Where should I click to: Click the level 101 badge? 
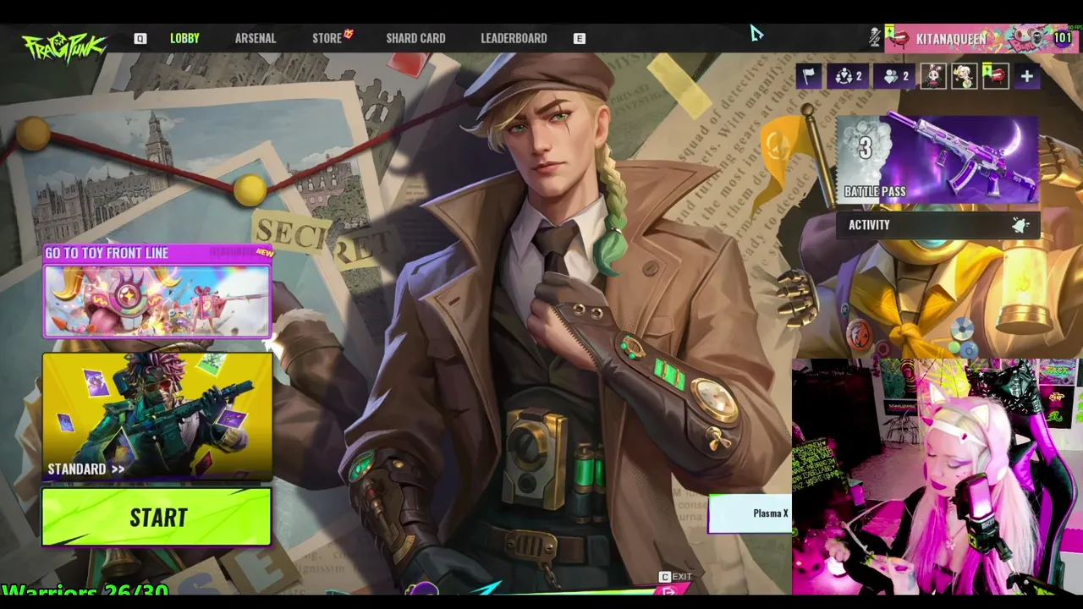[1063, 38]
